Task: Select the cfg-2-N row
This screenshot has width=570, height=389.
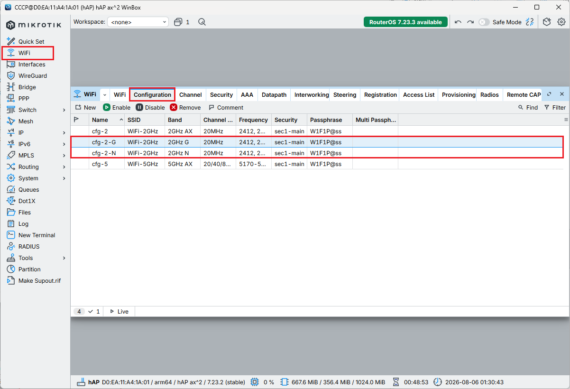Action: 317,153
